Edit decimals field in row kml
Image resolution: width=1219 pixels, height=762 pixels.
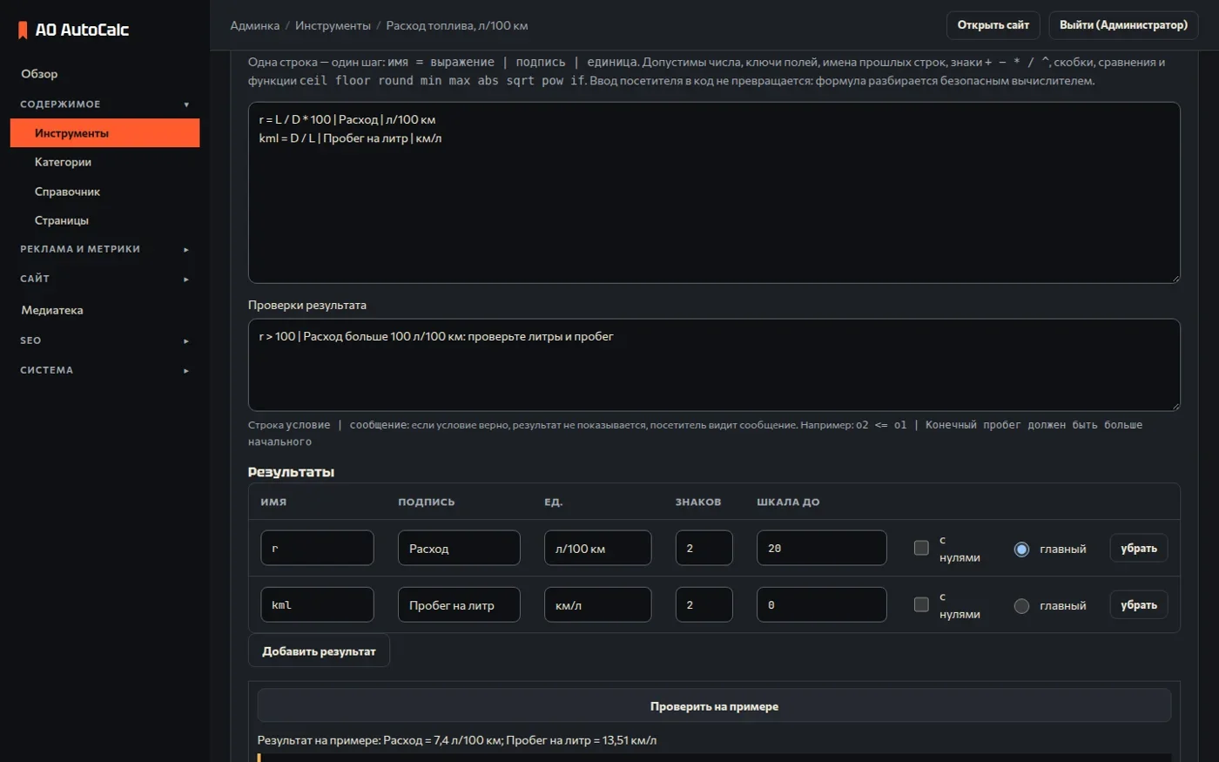tap(704, 604)
